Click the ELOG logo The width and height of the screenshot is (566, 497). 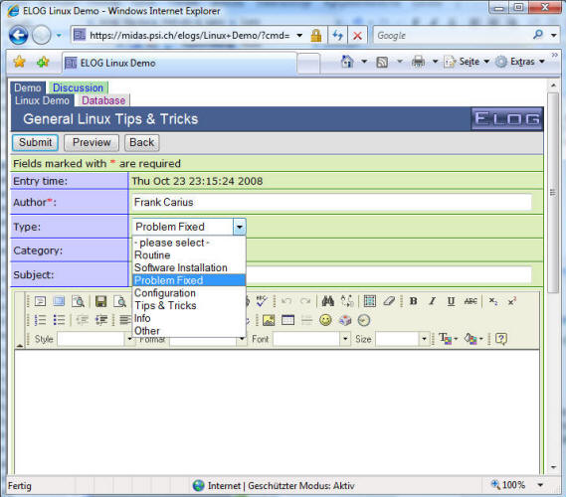507,119
